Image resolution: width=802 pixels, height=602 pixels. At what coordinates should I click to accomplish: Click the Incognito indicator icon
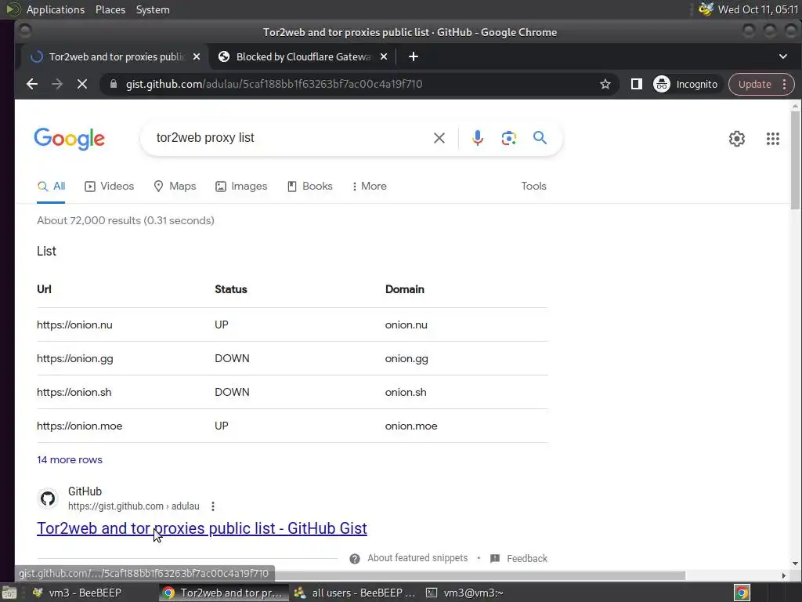point(661,84)
